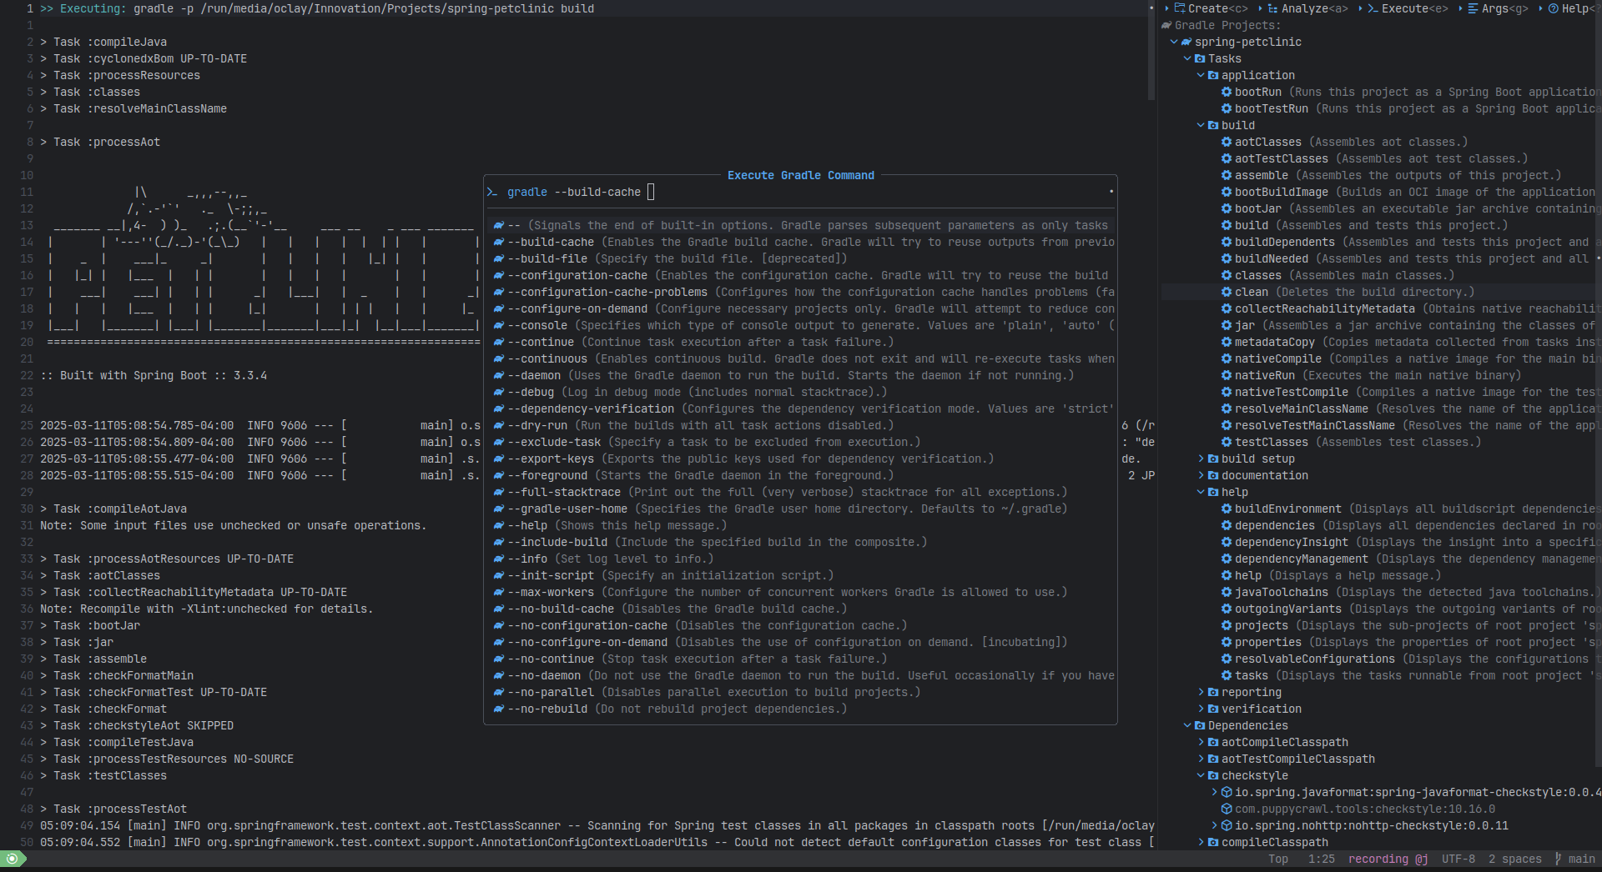Click the 'Built with Spring Boot' output line
The image size is (1602, 872).
154,375
